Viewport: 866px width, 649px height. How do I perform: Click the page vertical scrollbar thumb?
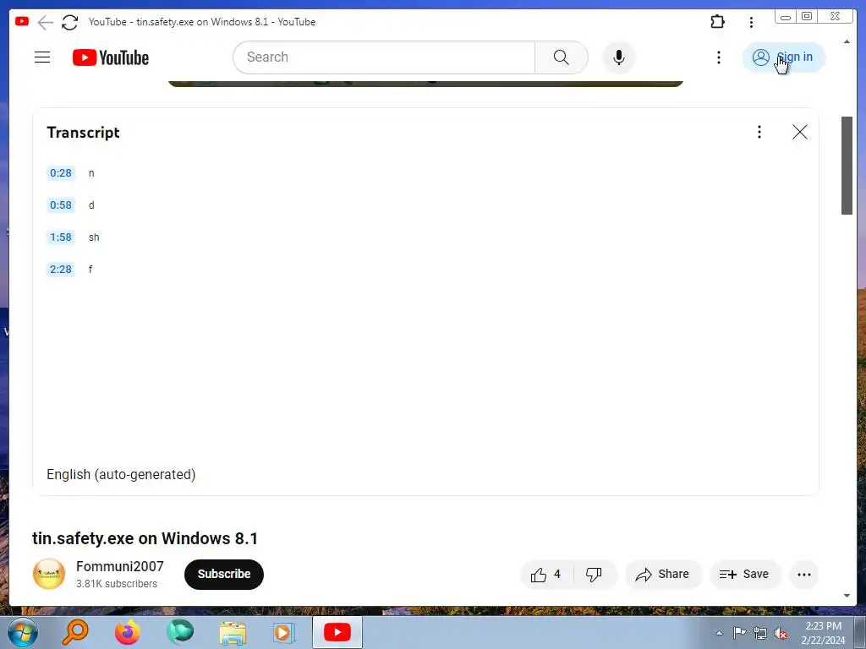point(847,166)
